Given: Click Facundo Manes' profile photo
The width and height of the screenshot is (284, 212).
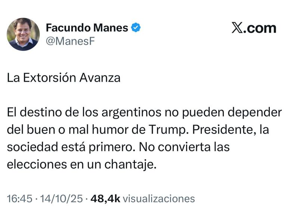Looking at the screenshot, I should (x=23, y=34).
